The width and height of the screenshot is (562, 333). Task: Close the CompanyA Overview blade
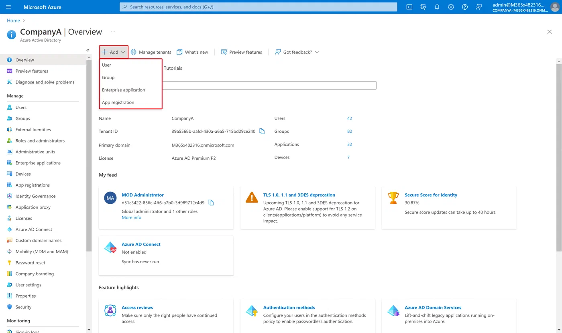point(550,32)
